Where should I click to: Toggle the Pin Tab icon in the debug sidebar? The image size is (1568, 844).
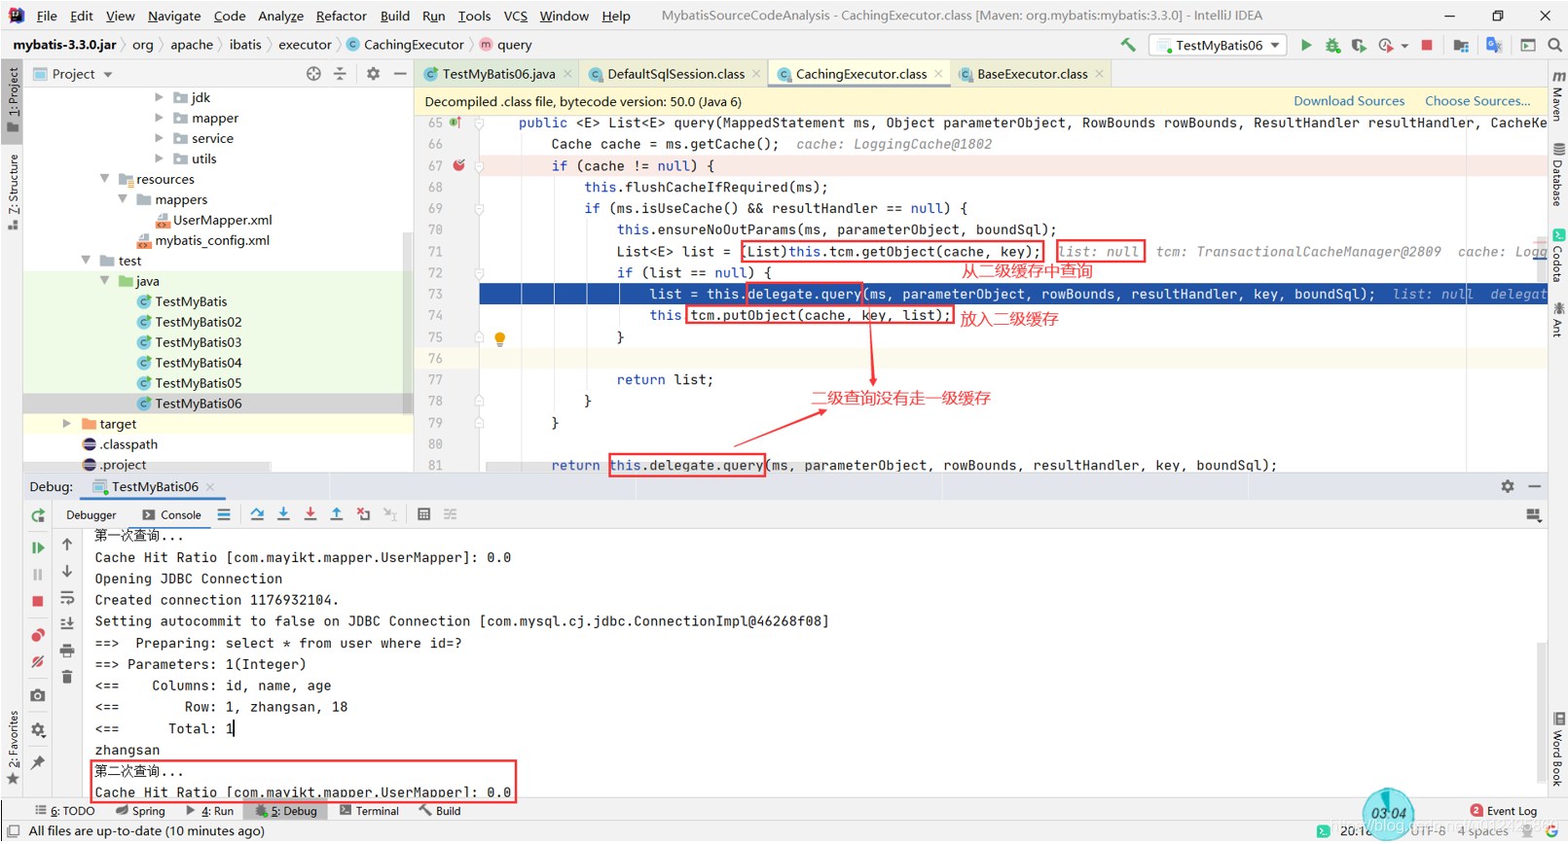point(38,762)
